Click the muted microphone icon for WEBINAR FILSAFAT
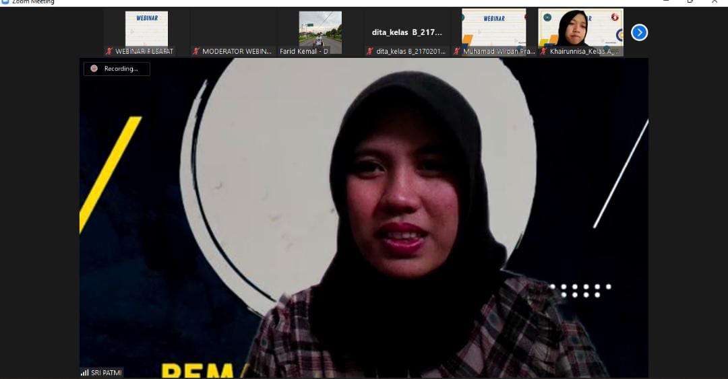The height and width of the screenshot is (379, 728). 109,51
